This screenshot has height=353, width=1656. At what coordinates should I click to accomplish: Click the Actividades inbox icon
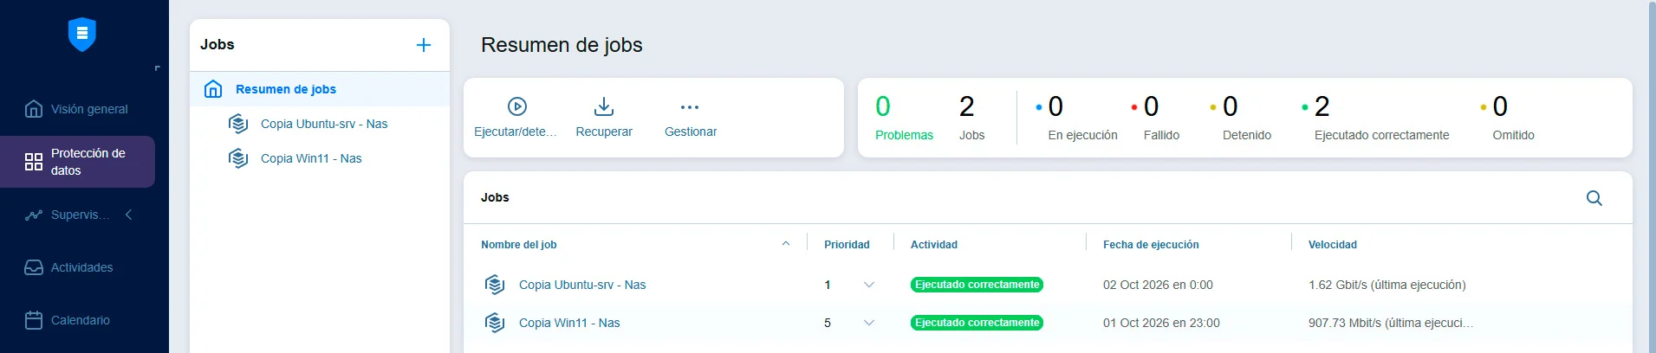[x=34, y=267]
